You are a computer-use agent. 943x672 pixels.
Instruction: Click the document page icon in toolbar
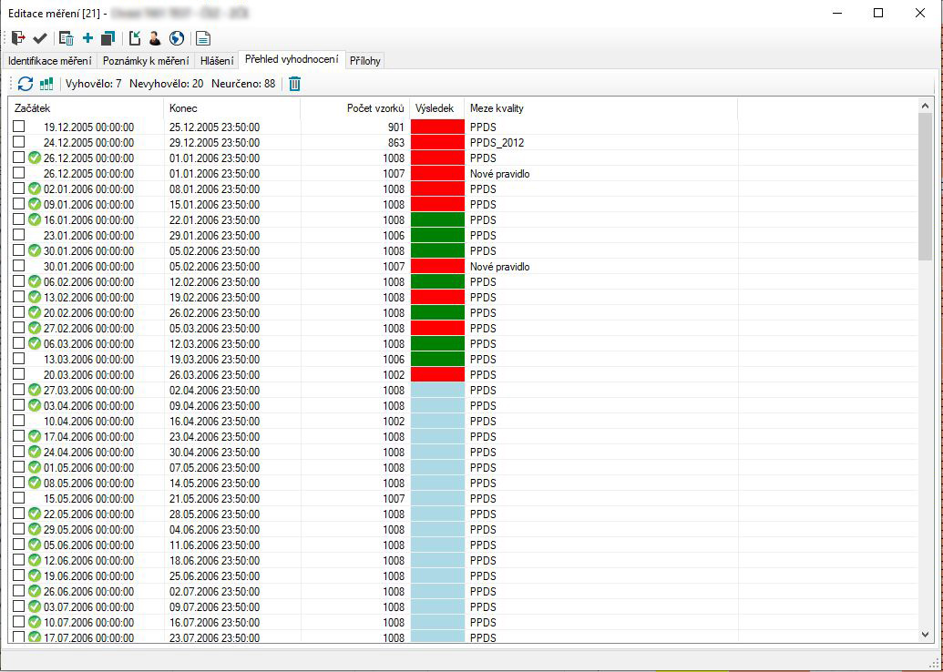(x=203, y=38)
